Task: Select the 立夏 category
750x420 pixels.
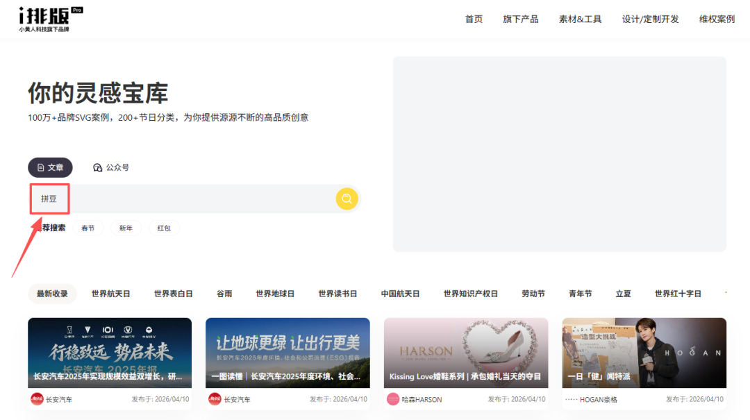Action: click(623, 294)
